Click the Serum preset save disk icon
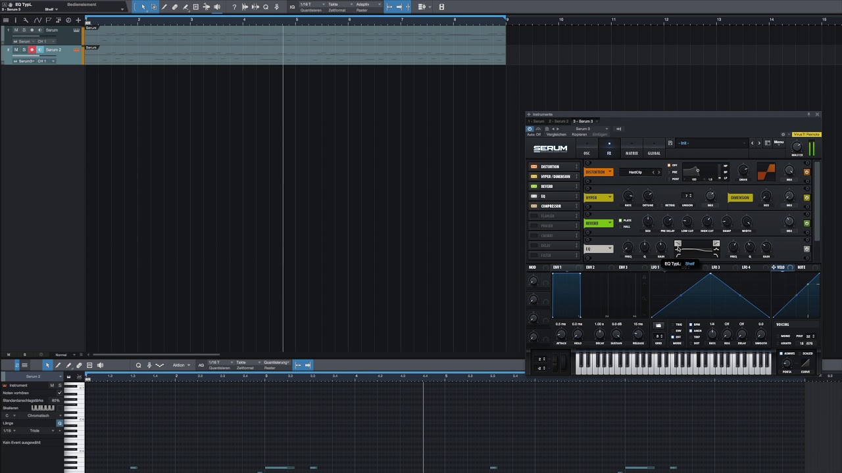The height and width of the screenshot is (473, 842). pos(670,143)
